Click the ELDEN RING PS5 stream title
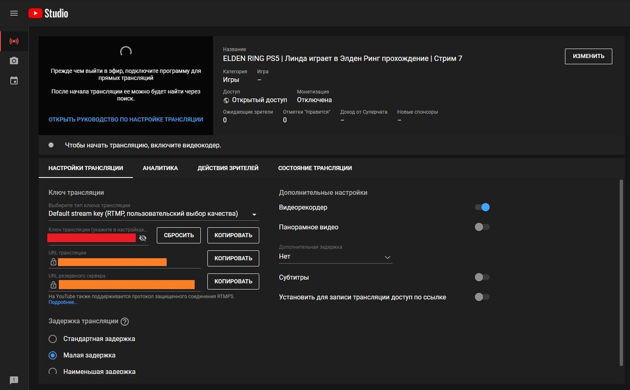Viewport: 630px width, 390px height. click(343, 58)
